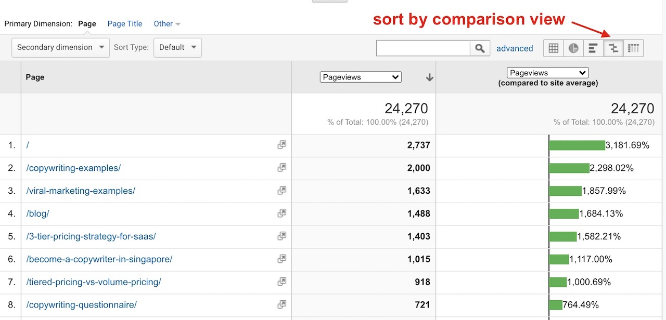666x320 pixels.
Task: Click the 1,117.00% comparison value
Action: 591,259
